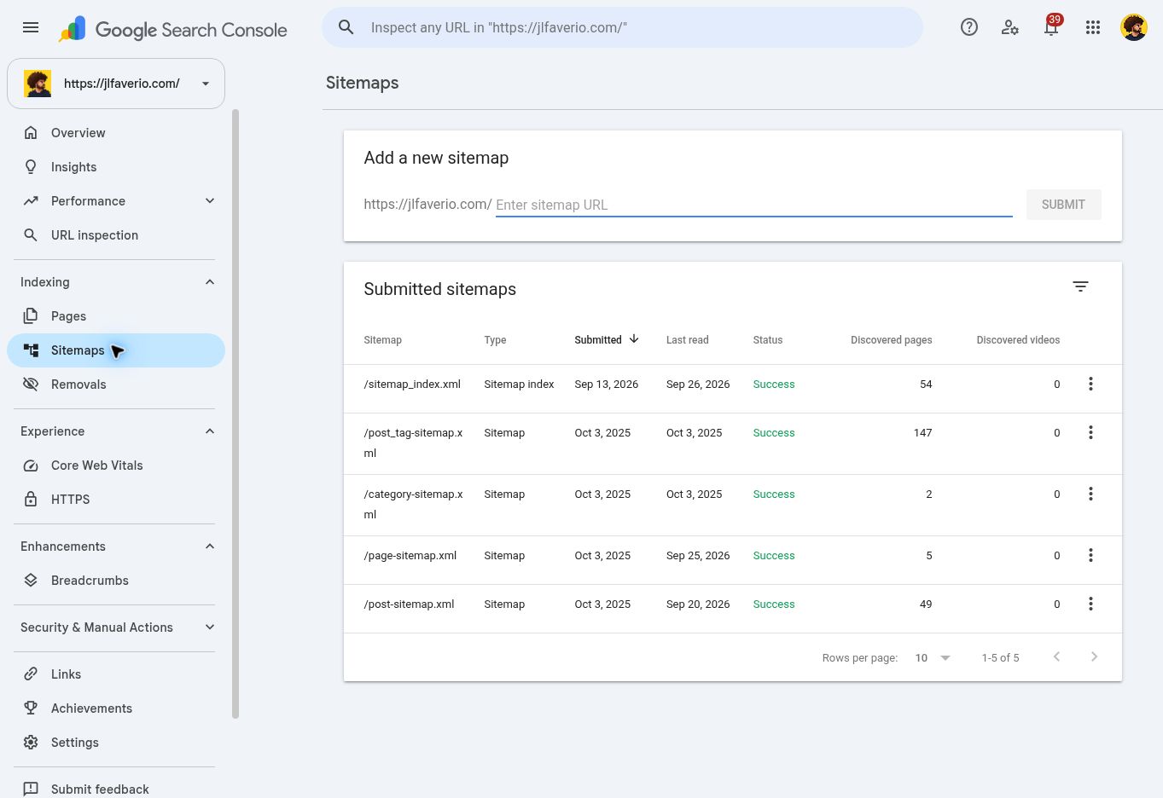Open the account profile avatar
Image resolution: width=1163 pixels, height=798 pixels.
coord(1134,27)
